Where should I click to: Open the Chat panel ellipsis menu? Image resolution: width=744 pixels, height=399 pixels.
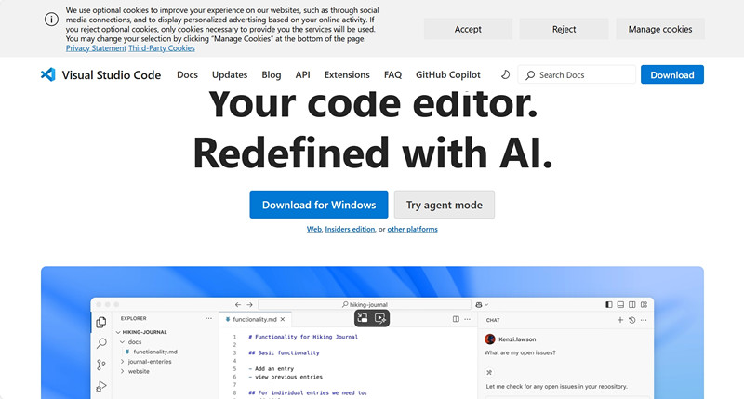[644, 320]
